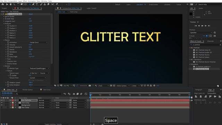
Task: Toggle the fx switch for CC Particle World
Action: 3,14
